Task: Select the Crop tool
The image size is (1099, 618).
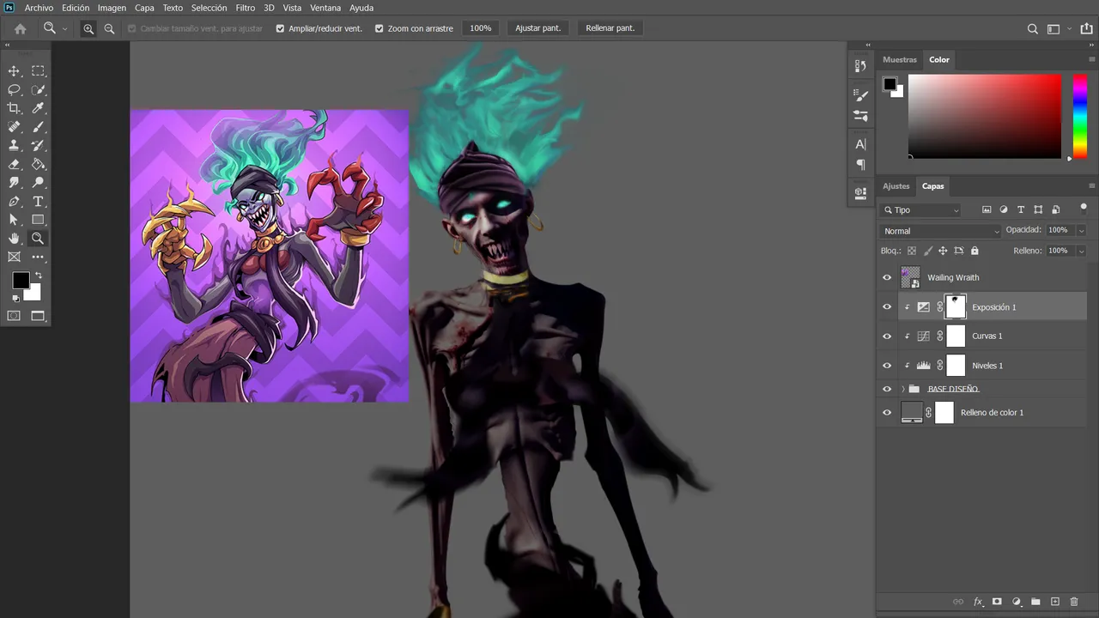Action: pos(14,108)
